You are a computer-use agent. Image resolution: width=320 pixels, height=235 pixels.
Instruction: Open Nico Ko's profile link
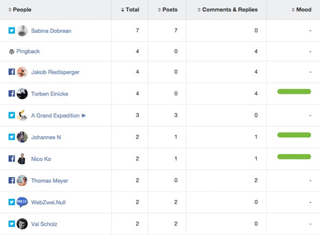point(41,159)
